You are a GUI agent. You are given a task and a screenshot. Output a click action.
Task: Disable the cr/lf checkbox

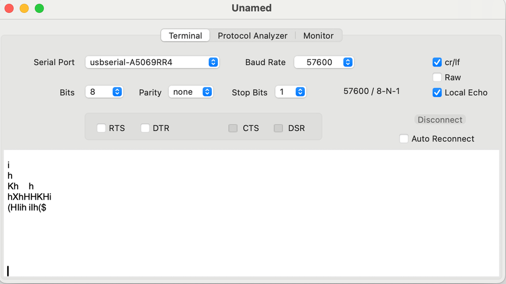pos(437,62)
